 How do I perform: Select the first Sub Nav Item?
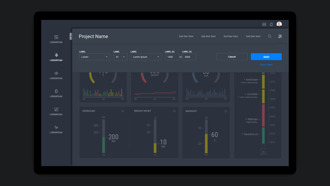coord(186,36)
